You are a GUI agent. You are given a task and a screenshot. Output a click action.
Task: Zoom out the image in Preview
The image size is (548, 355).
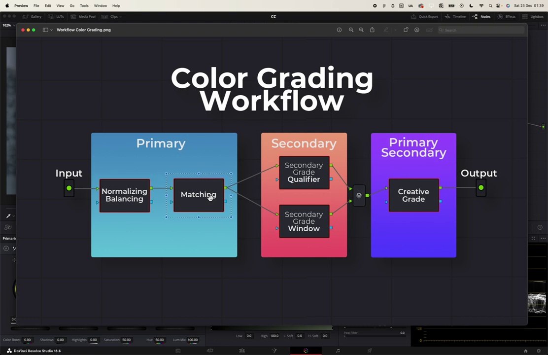(351, 30)
